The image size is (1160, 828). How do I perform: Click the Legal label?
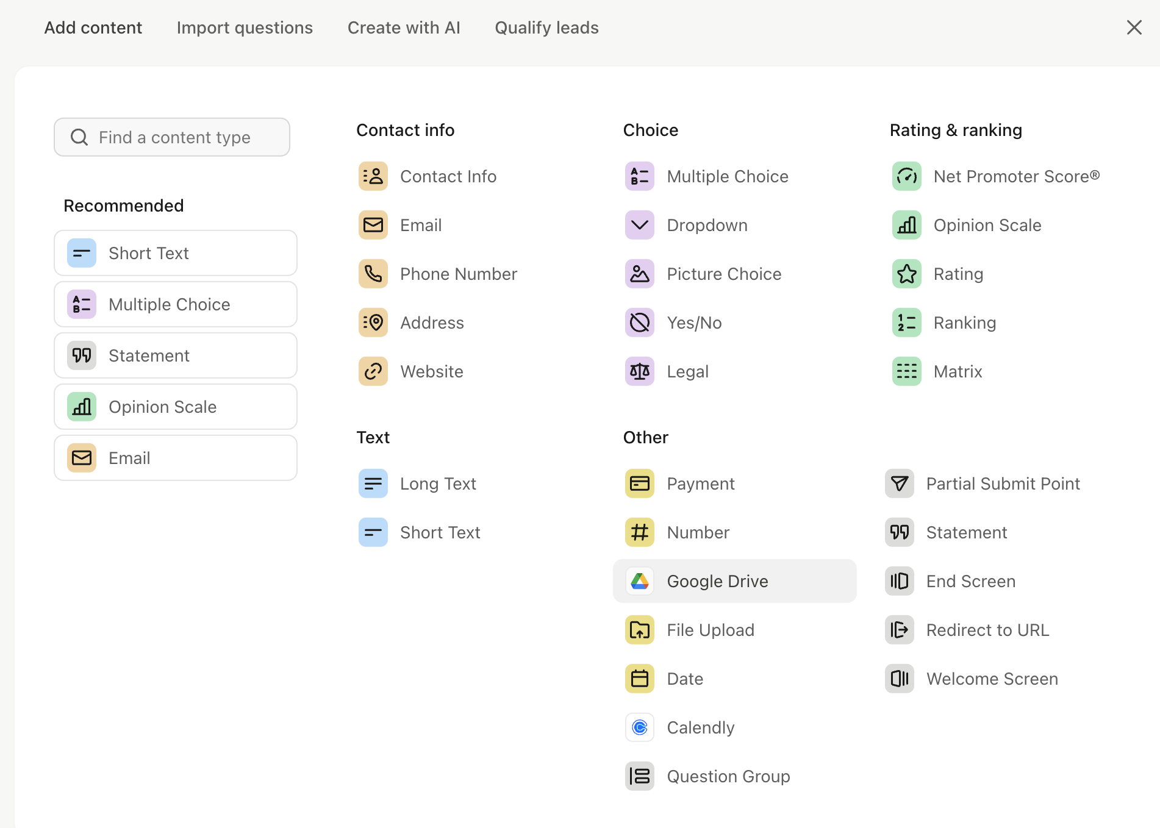tap(687, 372)
